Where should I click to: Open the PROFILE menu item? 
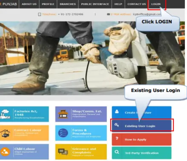pos(48,4)
